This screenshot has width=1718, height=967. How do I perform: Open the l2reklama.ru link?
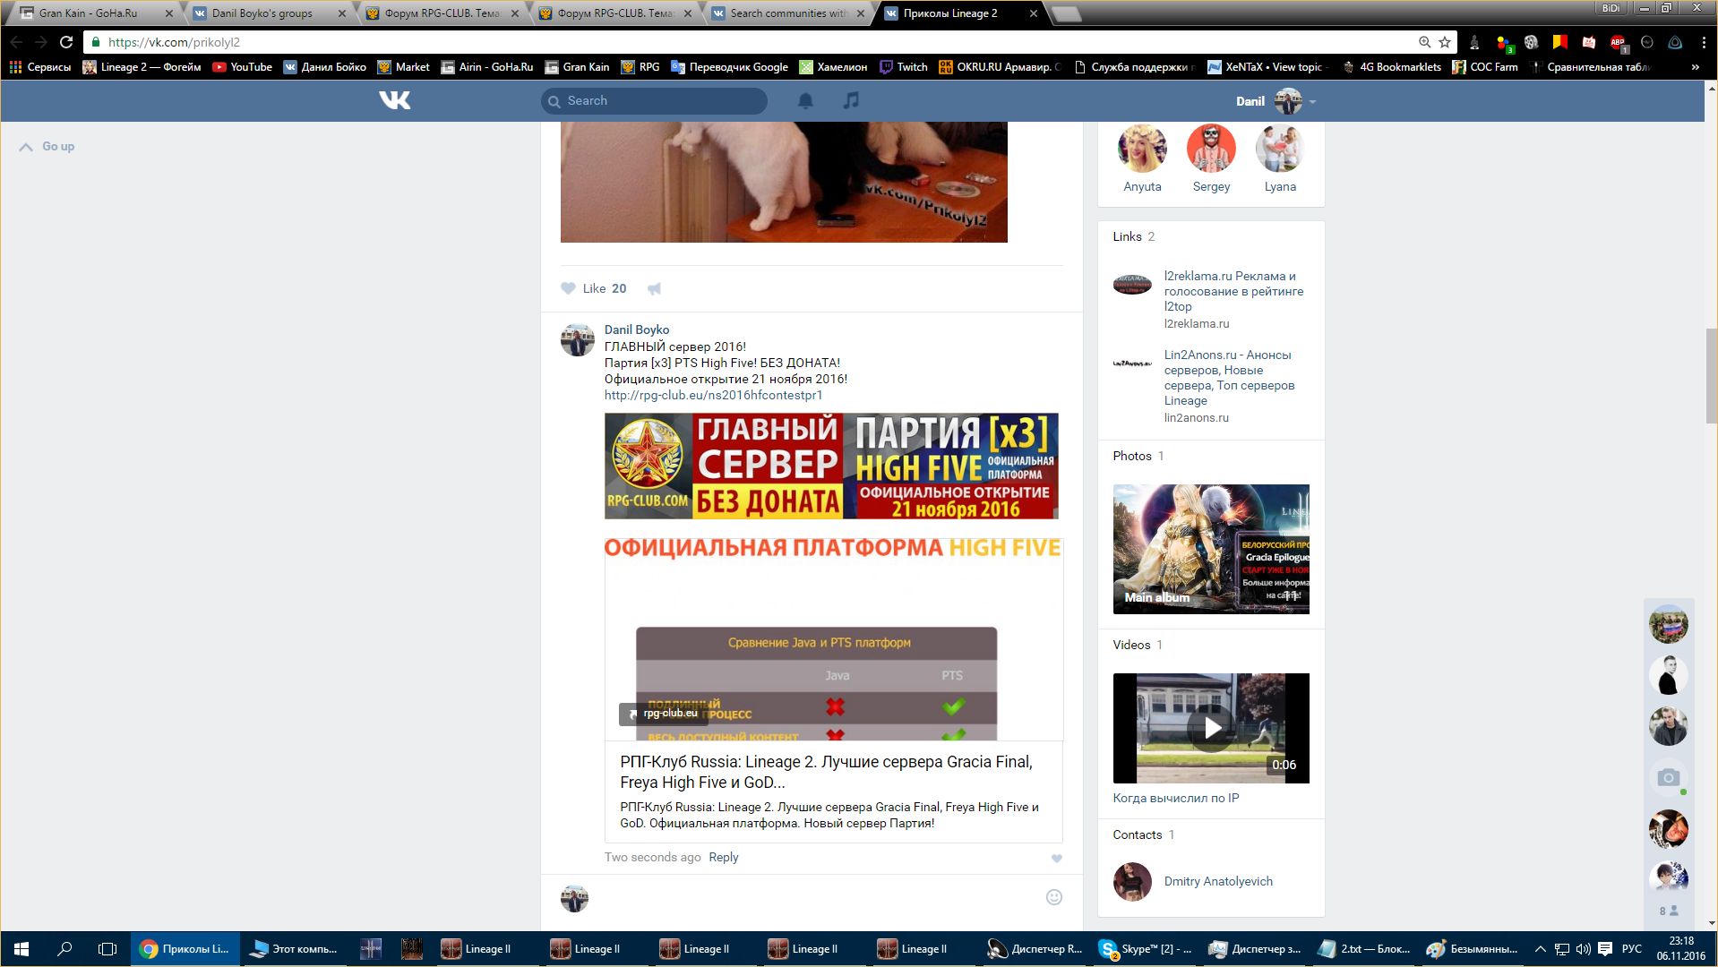click(x=1233, y=291)
